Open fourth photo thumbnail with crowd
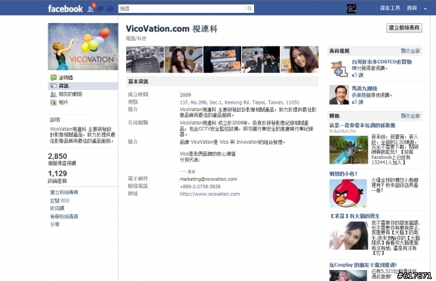 (261, 59)
